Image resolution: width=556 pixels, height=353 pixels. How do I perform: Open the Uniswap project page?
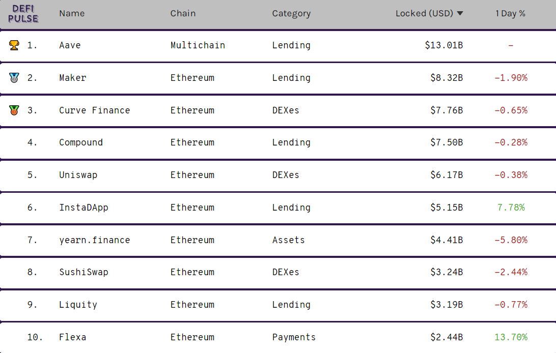coord(78,175)
